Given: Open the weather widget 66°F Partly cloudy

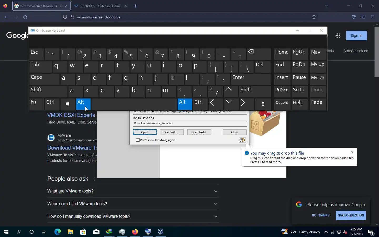Looking at the screenshot, I should pyautogui.click(x=301, y=232).
